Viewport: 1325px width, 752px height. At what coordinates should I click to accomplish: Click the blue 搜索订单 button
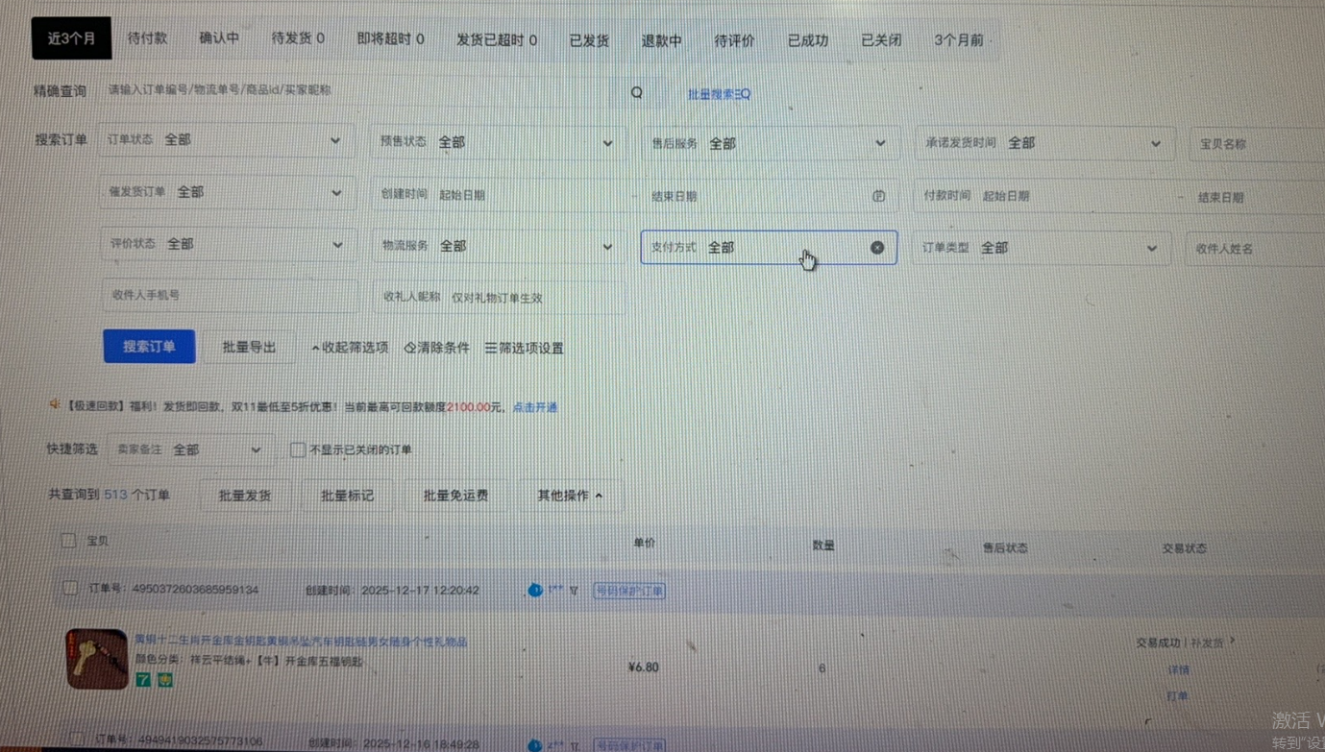[149, 347]
